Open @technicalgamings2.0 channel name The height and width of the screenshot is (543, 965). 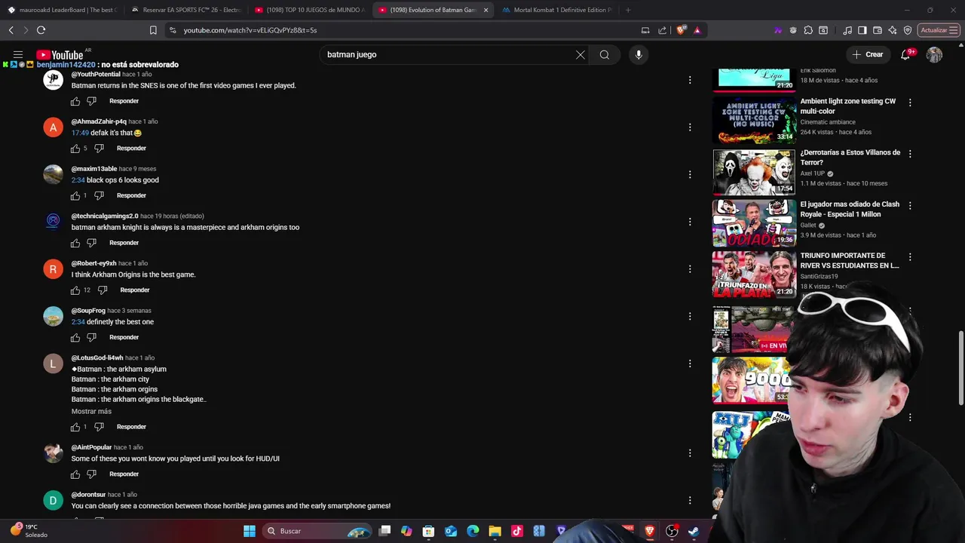point(105,216)
